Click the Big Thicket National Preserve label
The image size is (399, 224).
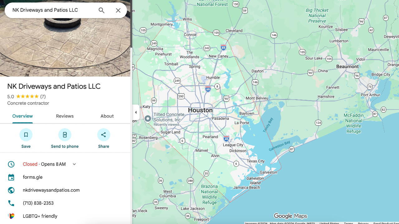pyautogui.click(x=317, y=16)
